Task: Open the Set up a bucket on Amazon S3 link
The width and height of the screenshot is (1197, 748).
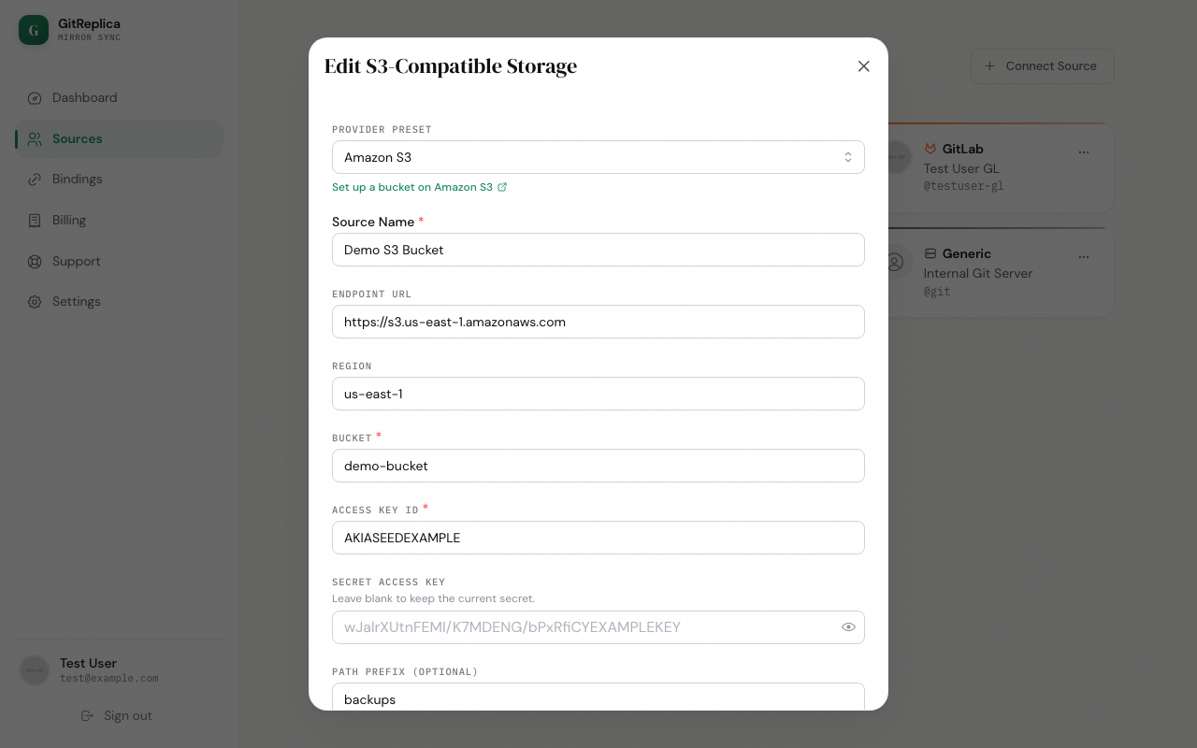Action: tap(419, 187)
